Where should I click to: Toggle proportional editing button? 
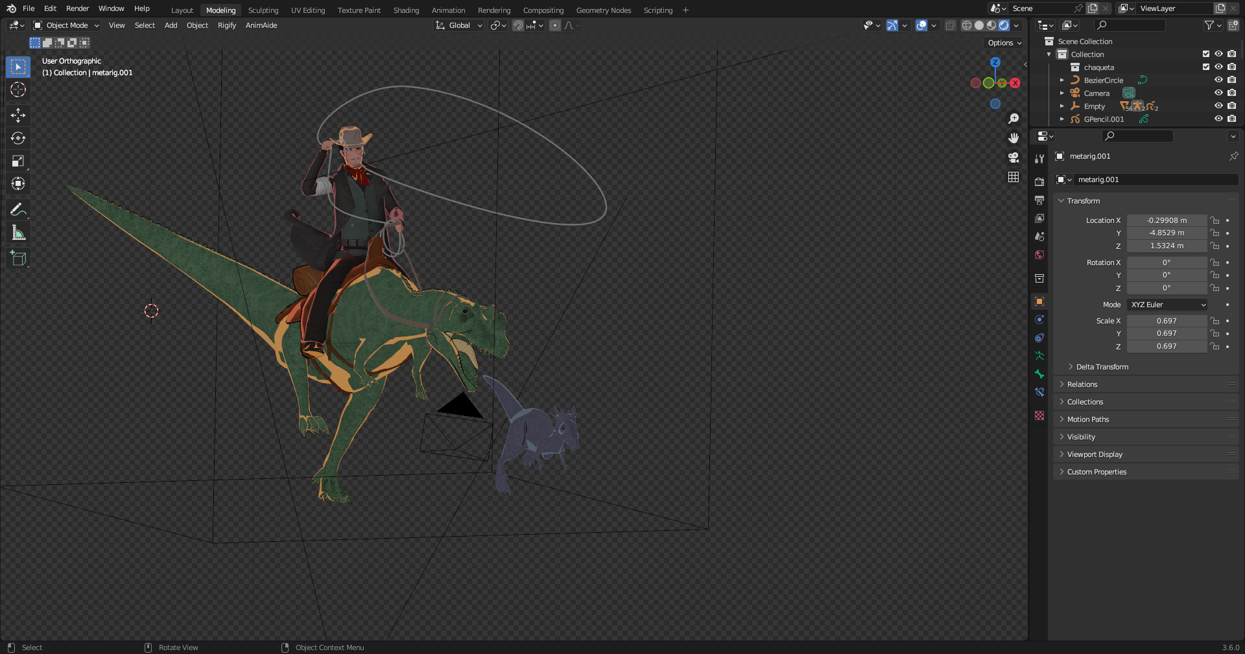[555, 25]
